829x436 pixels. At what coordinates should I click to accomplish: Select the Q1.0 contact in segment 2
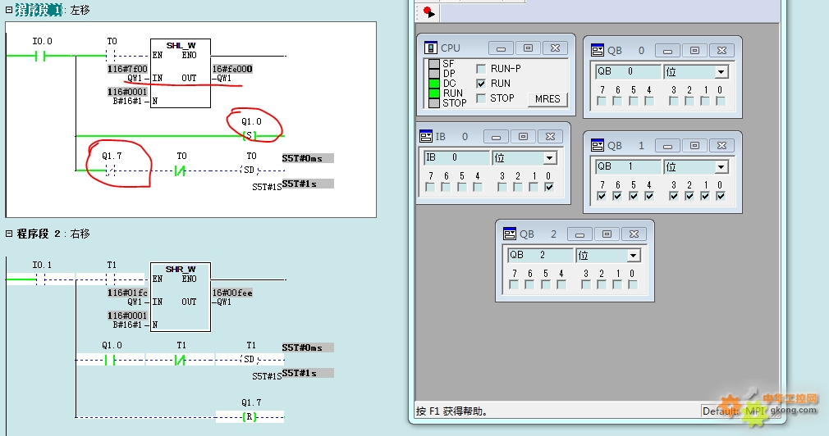point(110,360)
